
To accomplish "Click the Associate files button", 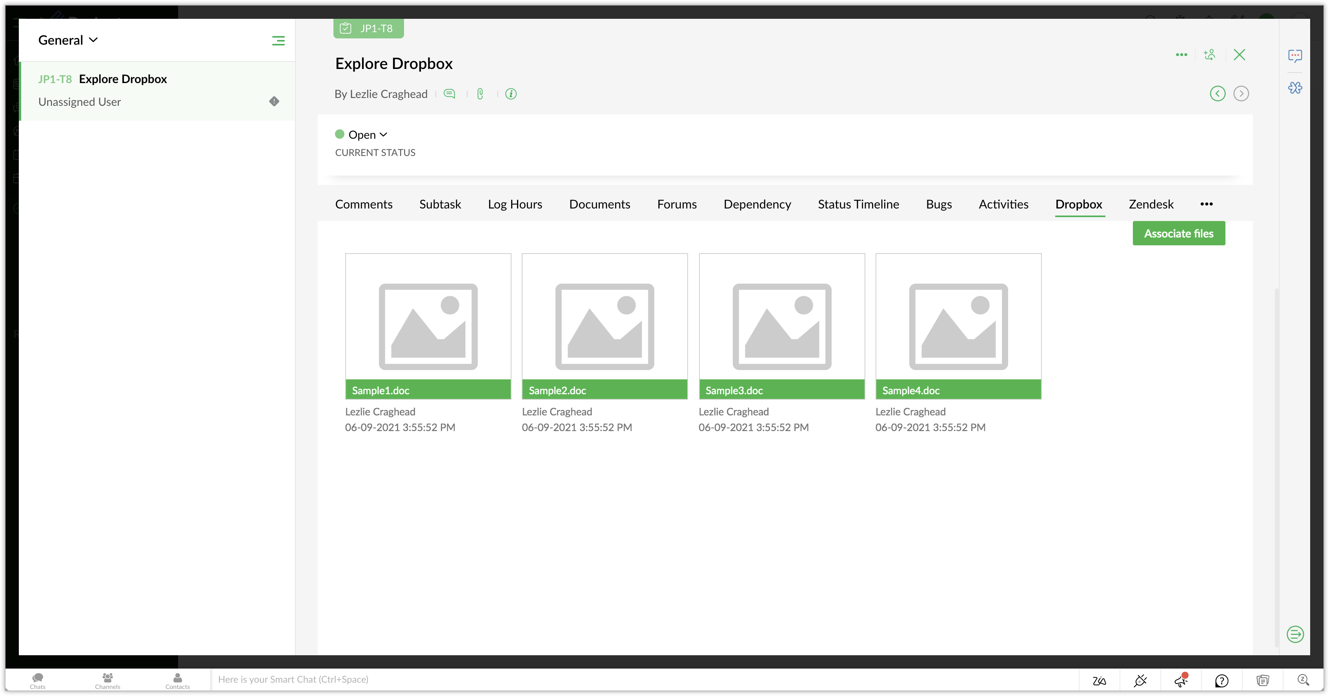I will [x=1178, y=234].
